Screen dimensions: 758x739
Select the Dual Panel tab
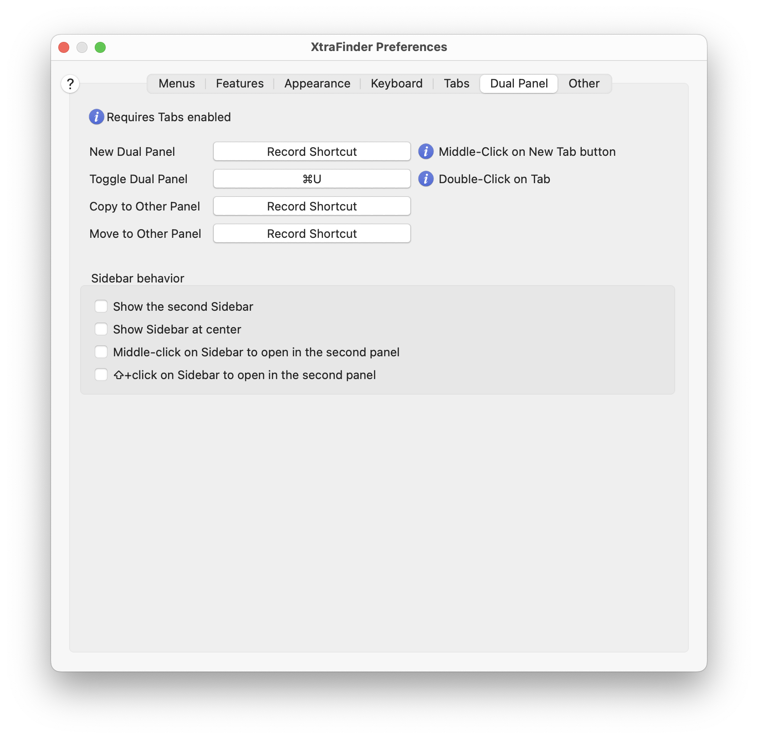(x=519, y=84)
